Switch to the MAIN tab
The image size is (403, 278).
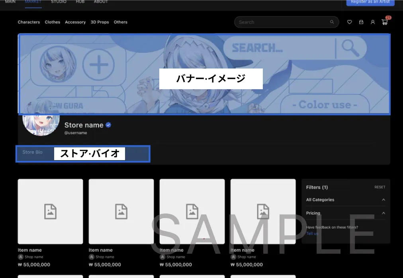(10, 2)
